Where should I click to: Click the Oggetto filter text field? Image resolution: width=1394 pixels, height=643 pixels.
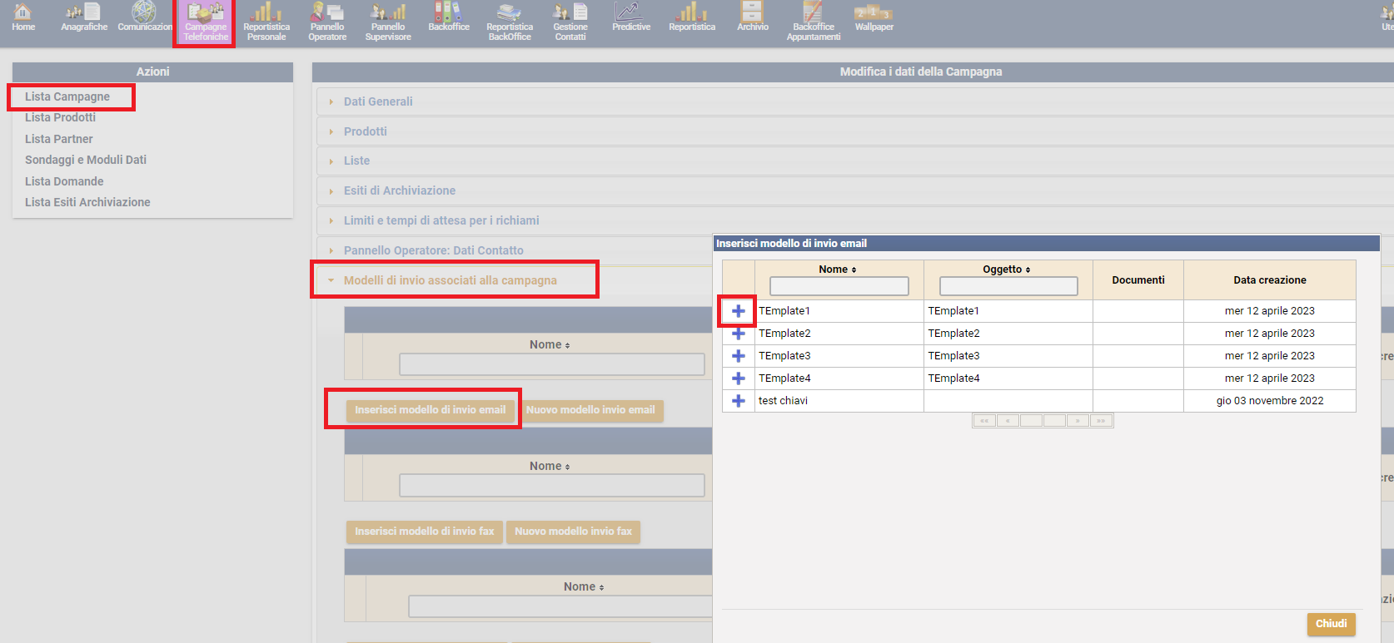pyautogui.click(x=1008, y=286)
